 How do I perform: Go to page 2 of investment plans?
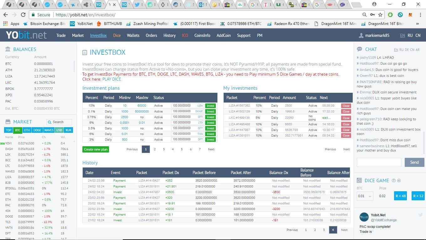click(x=155, y=149)
